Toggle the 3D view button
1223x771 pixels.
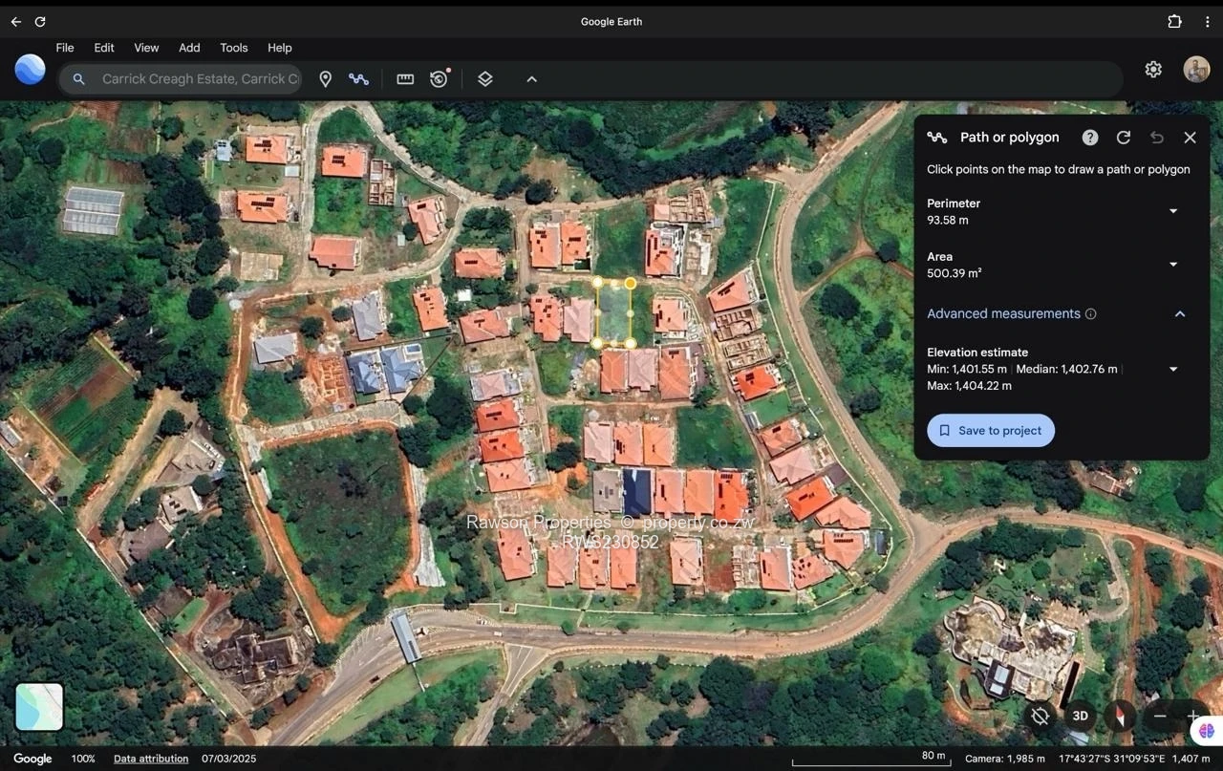click(x=1080, y=716)
